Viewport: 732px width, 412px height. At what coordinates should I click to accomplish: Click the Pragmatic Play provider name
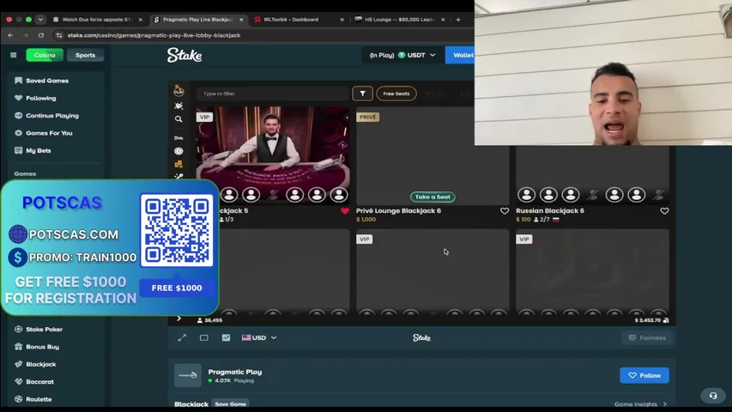click(235, 373)
